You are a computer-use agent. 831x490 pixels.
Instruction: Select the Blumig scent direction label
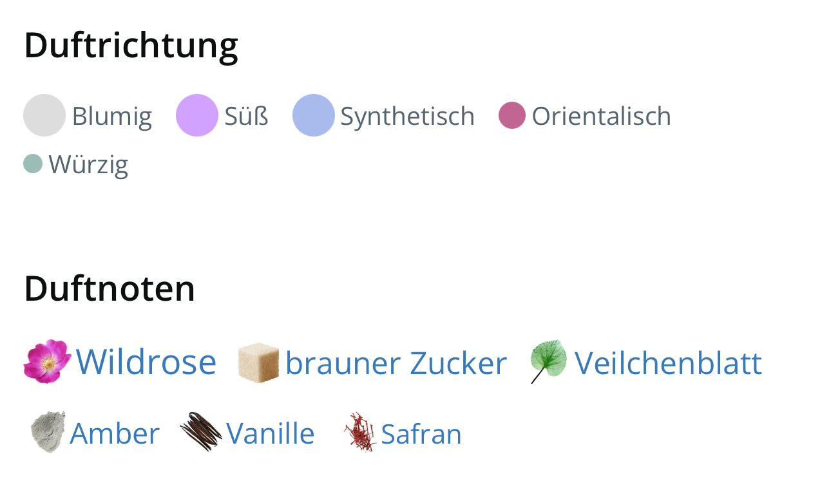112,117
